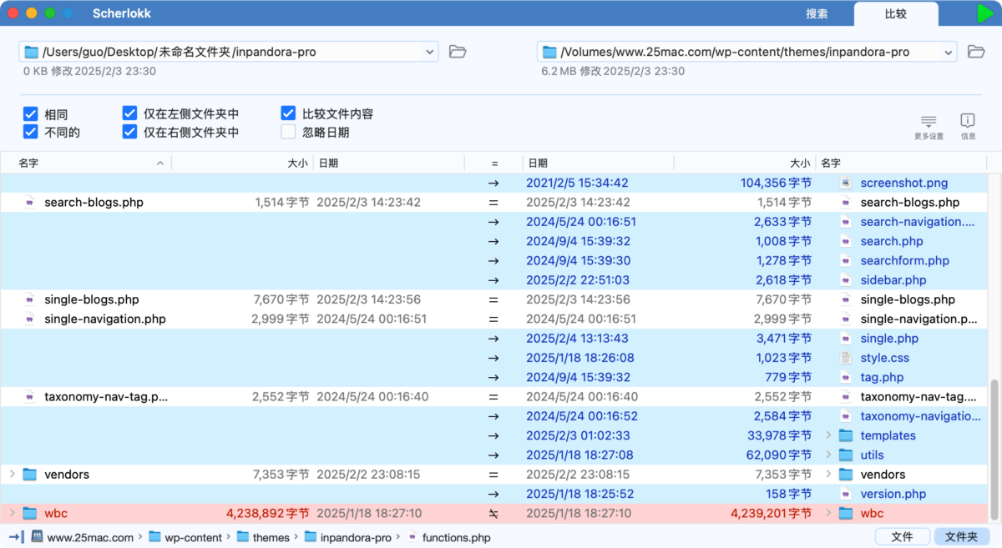1002x548 pixels.
Task: Select left single-blogs.php row name
Action: coord(92,299)
